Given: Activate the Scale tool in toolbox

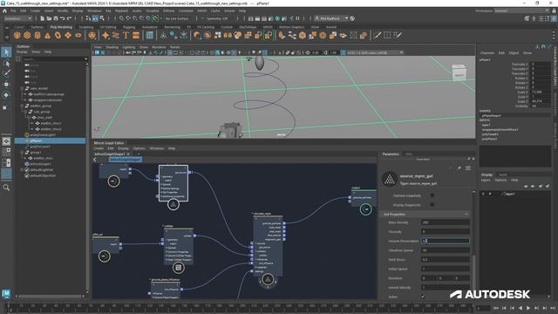Looking at the screenshot, I should click(x=5, y=107).
